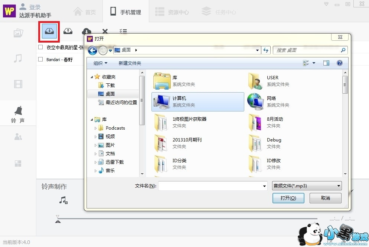Toggle the preview pane icon
Viewport: 369px width, 247px height.
(x=326, y=63)
